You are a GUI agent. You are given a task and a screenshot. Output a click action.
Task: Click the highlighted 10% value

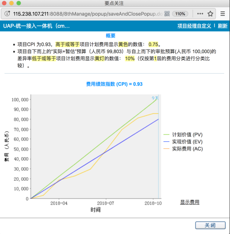point(130,58)
